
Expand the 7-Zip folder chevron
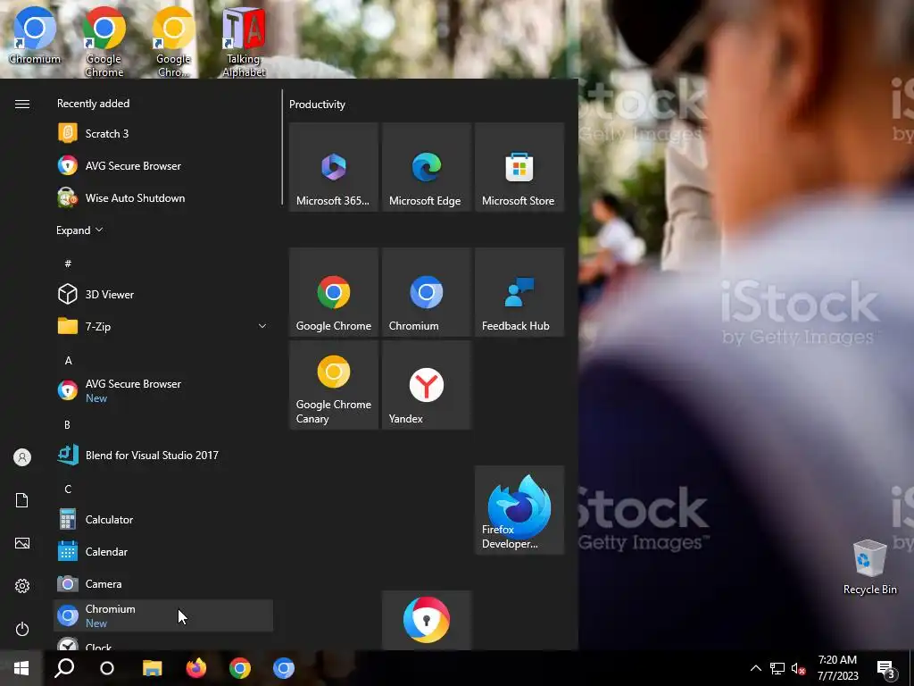tap(262, 327)
